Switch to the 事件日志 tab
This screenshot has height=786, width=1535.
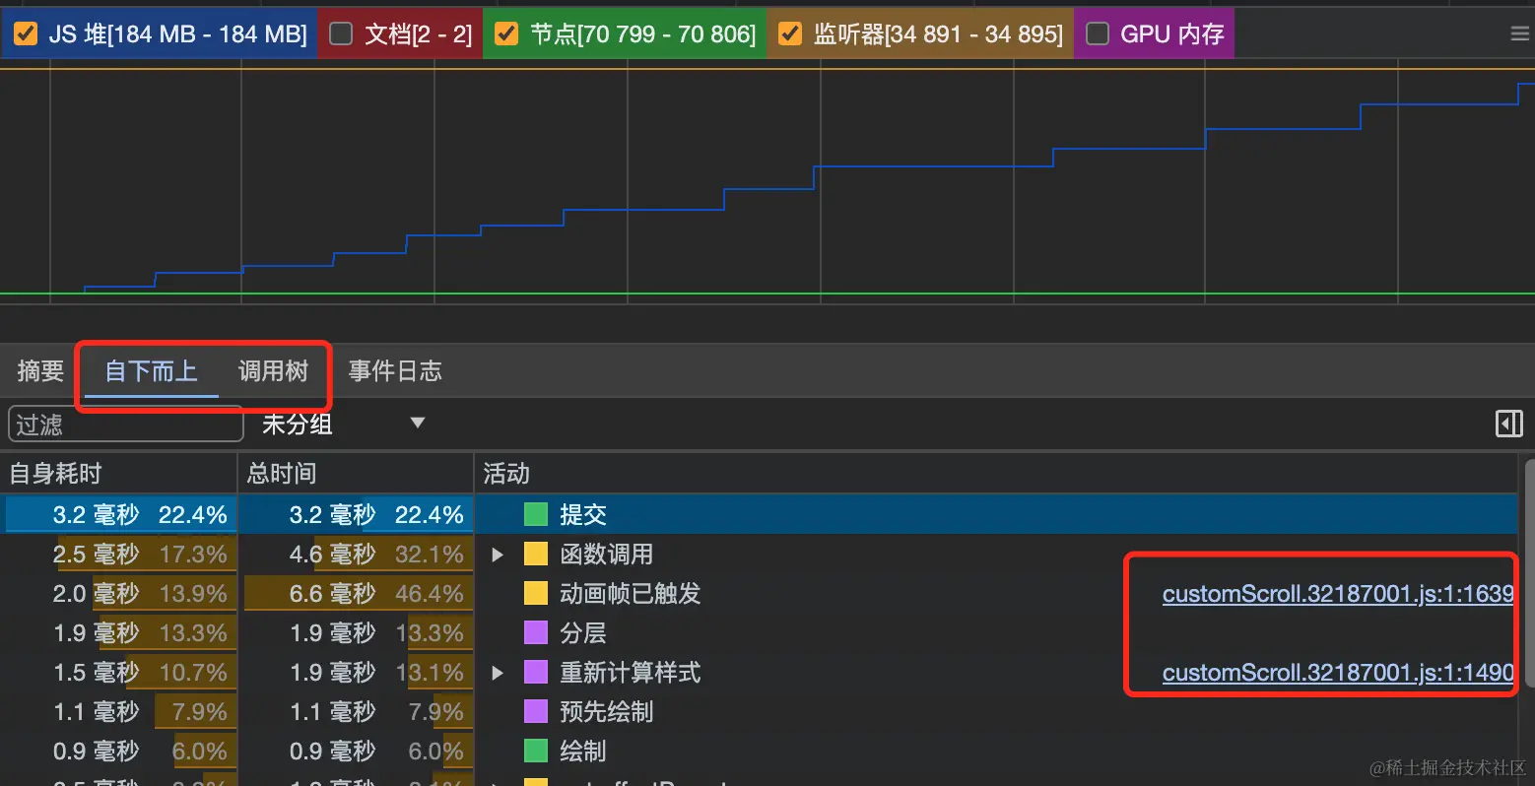click(x=395, y=371)
